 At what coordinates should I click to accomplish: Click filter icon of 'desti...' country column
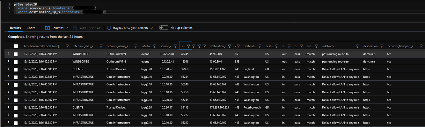click(x=276, y=46)
